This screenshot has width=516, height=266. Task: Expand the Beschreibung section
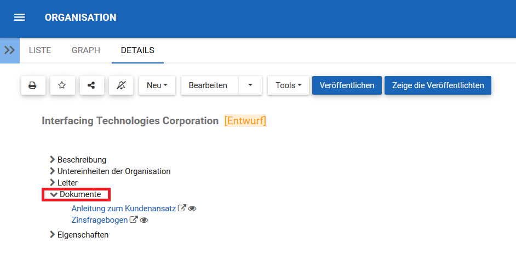coord(53,160)
